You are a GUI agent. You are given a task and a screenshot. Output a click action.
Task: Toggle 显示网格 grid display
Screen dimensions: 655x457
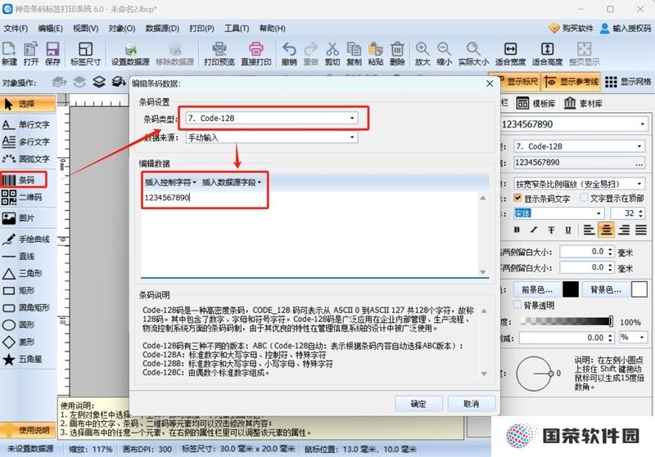628,82
